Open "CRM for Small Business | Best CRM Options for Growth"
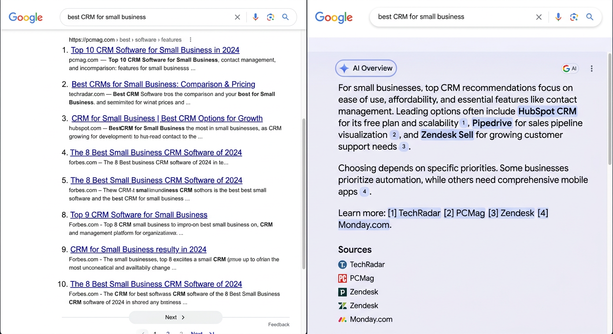 [x=167, y=118]
